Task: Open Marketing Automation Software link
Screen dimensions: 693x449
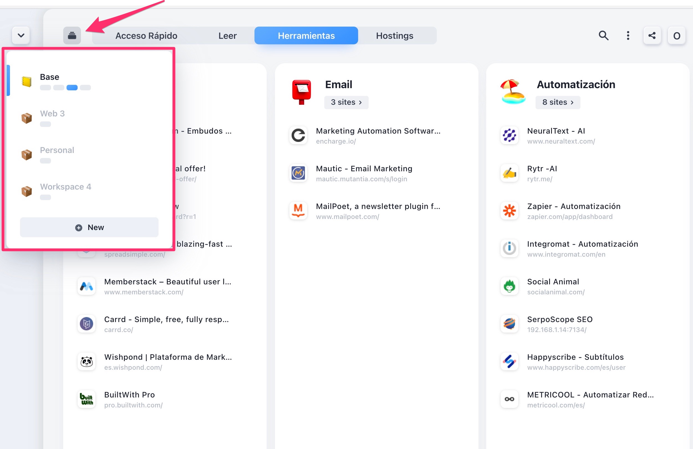Action: coord(378,131)
